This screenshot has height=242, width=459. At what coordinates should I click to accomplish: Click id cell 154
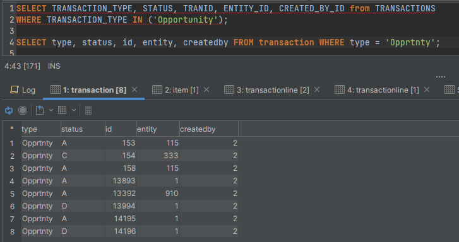click(121, 156)
